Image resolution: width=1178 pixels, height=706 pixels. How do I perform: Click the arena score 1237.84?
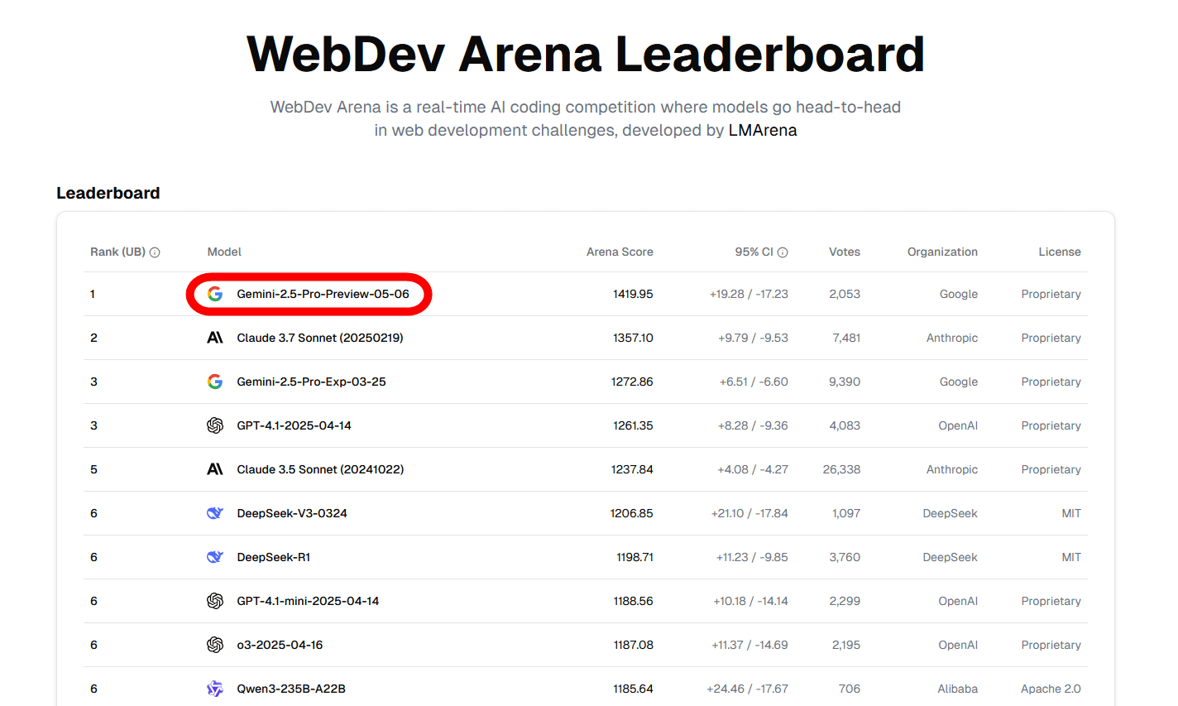632,469
